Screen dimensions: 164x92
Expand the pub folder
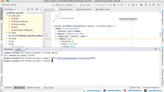point(9,27)
